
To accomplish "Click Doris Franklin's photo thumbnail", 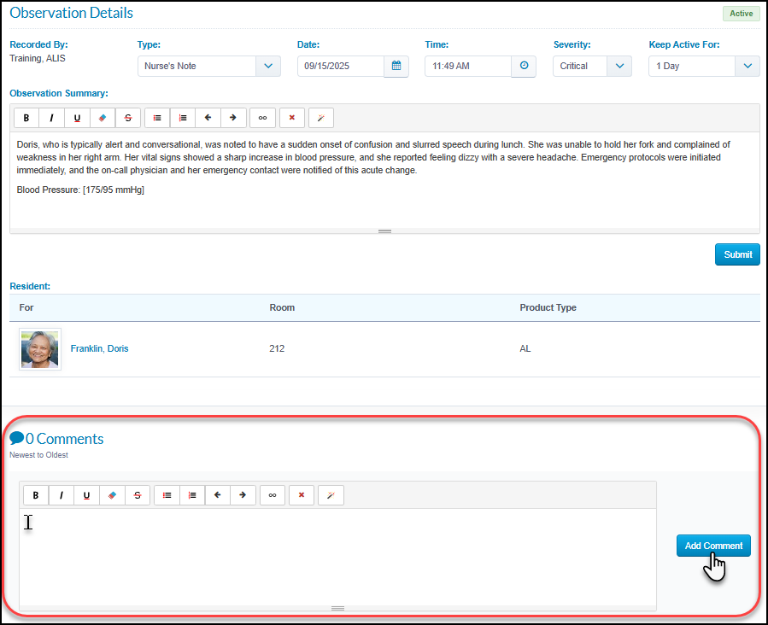I will (x=40, y=349).
